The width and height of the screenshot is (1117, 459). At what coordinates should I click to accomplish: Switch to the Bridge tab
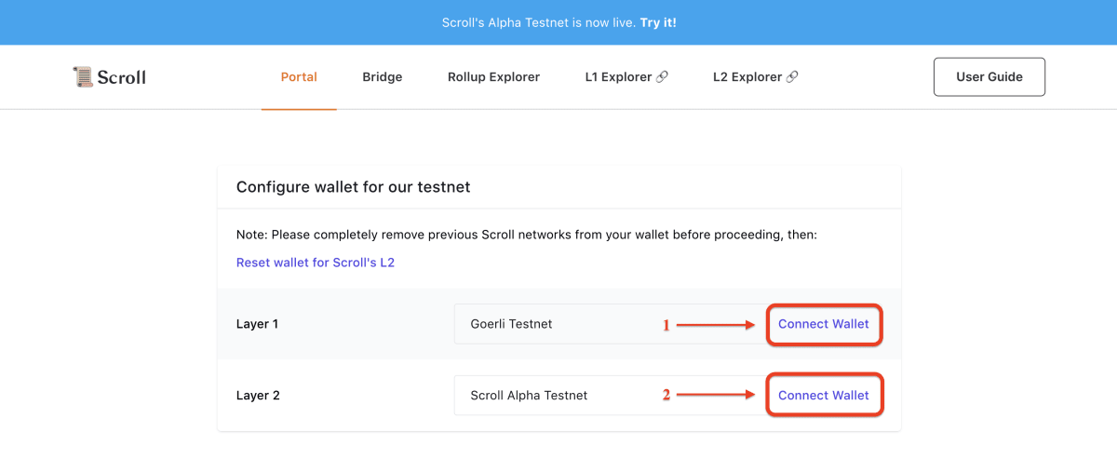click(382, 77)
